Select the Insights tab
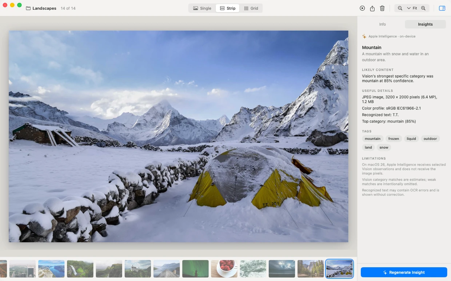The height and width of the screenshot is (281, 451). coord(425,24)
